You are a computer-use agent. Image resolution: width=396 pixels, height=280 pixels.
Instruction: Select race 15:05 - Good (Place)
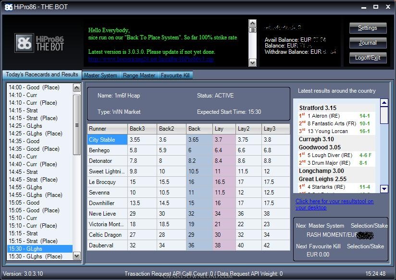[x=34, y=210]
